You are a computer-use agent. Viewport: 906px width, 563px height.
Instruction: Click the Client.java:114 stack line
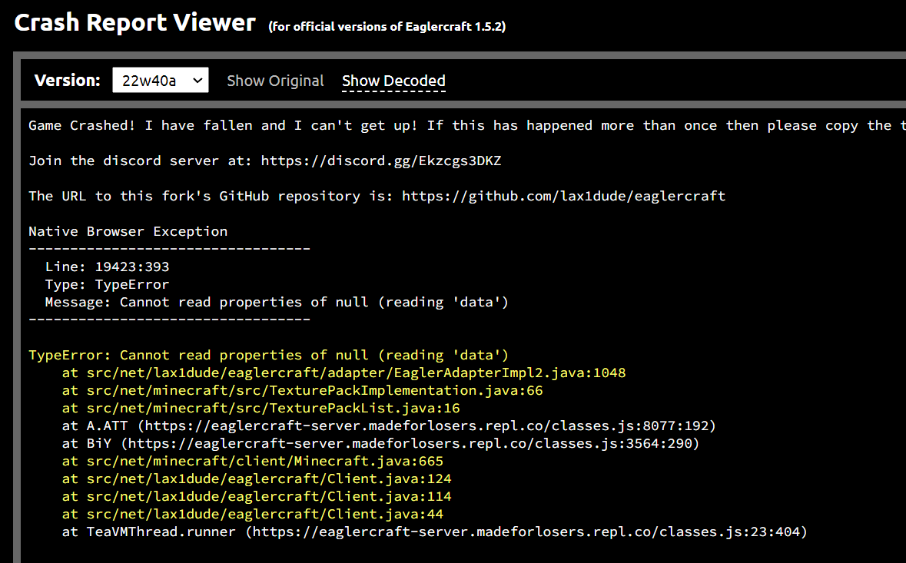[257, 497]
